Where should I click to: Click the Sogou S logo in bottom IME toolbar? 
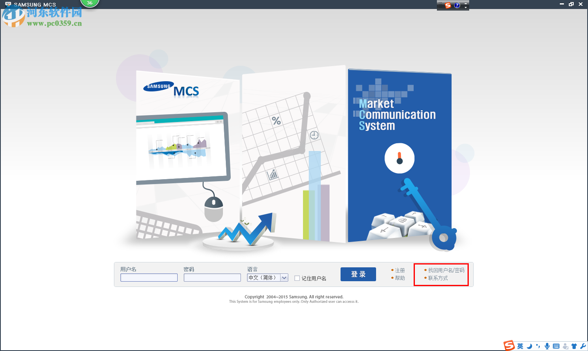[x=509, y=346]
